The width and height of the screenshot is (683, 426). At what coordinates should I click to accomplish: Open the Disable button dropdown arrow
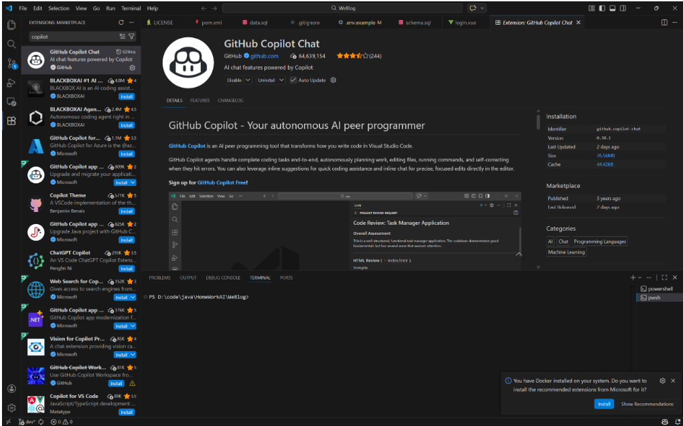tap(248, 80)
